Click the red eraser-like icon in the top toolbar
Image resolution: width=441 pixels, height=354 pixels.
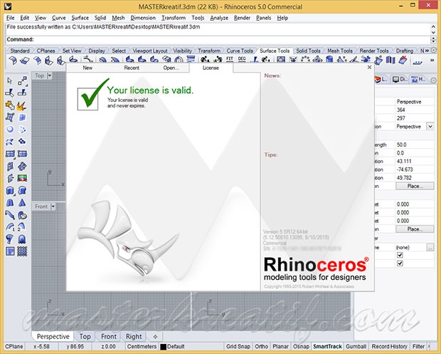click(x=403, y=60)
